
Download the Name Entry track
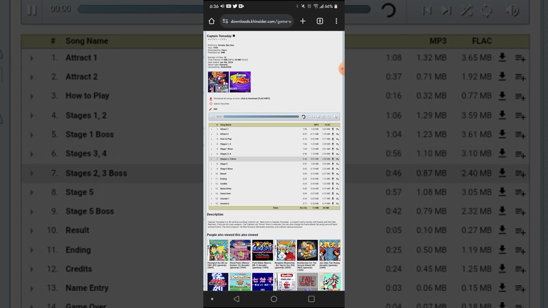(x=333, y=189)
